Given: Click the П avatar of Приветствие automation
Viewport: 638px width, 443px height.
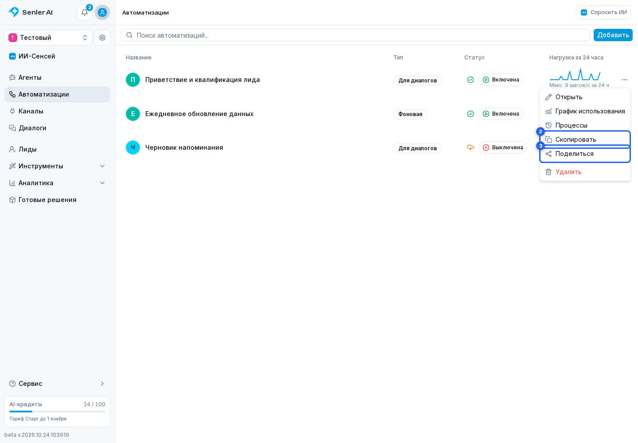Looking at the screenshot, I should click(x=133, y=80).
